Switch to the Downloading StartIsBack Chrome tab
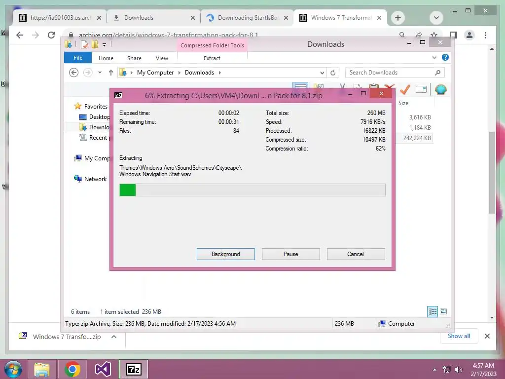This screenshot has width=505, height=379. (248, 18)
